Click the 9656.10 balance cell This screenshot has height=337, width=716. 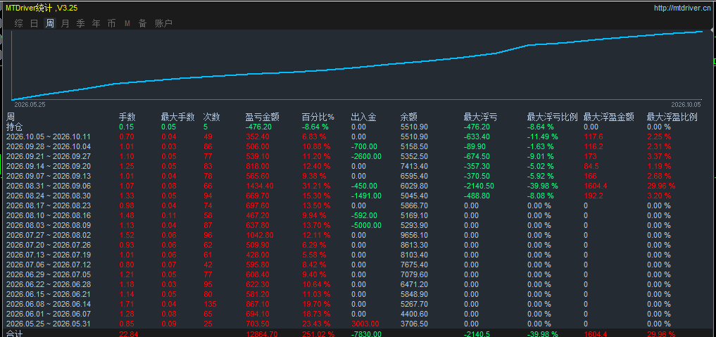pyautogui.click(x=414, y=235)
